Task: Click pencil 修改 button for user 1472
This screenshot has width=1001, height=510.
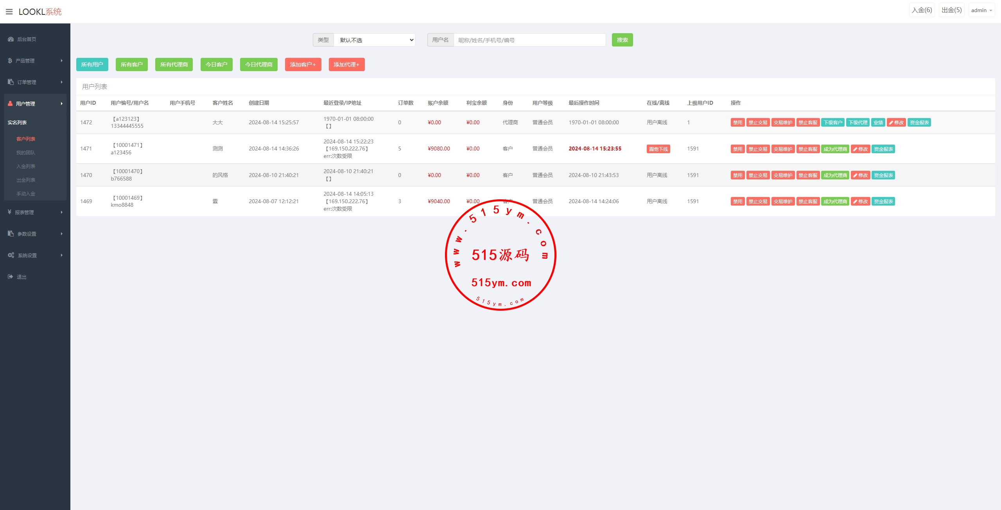Action: (x=896, y=123)
